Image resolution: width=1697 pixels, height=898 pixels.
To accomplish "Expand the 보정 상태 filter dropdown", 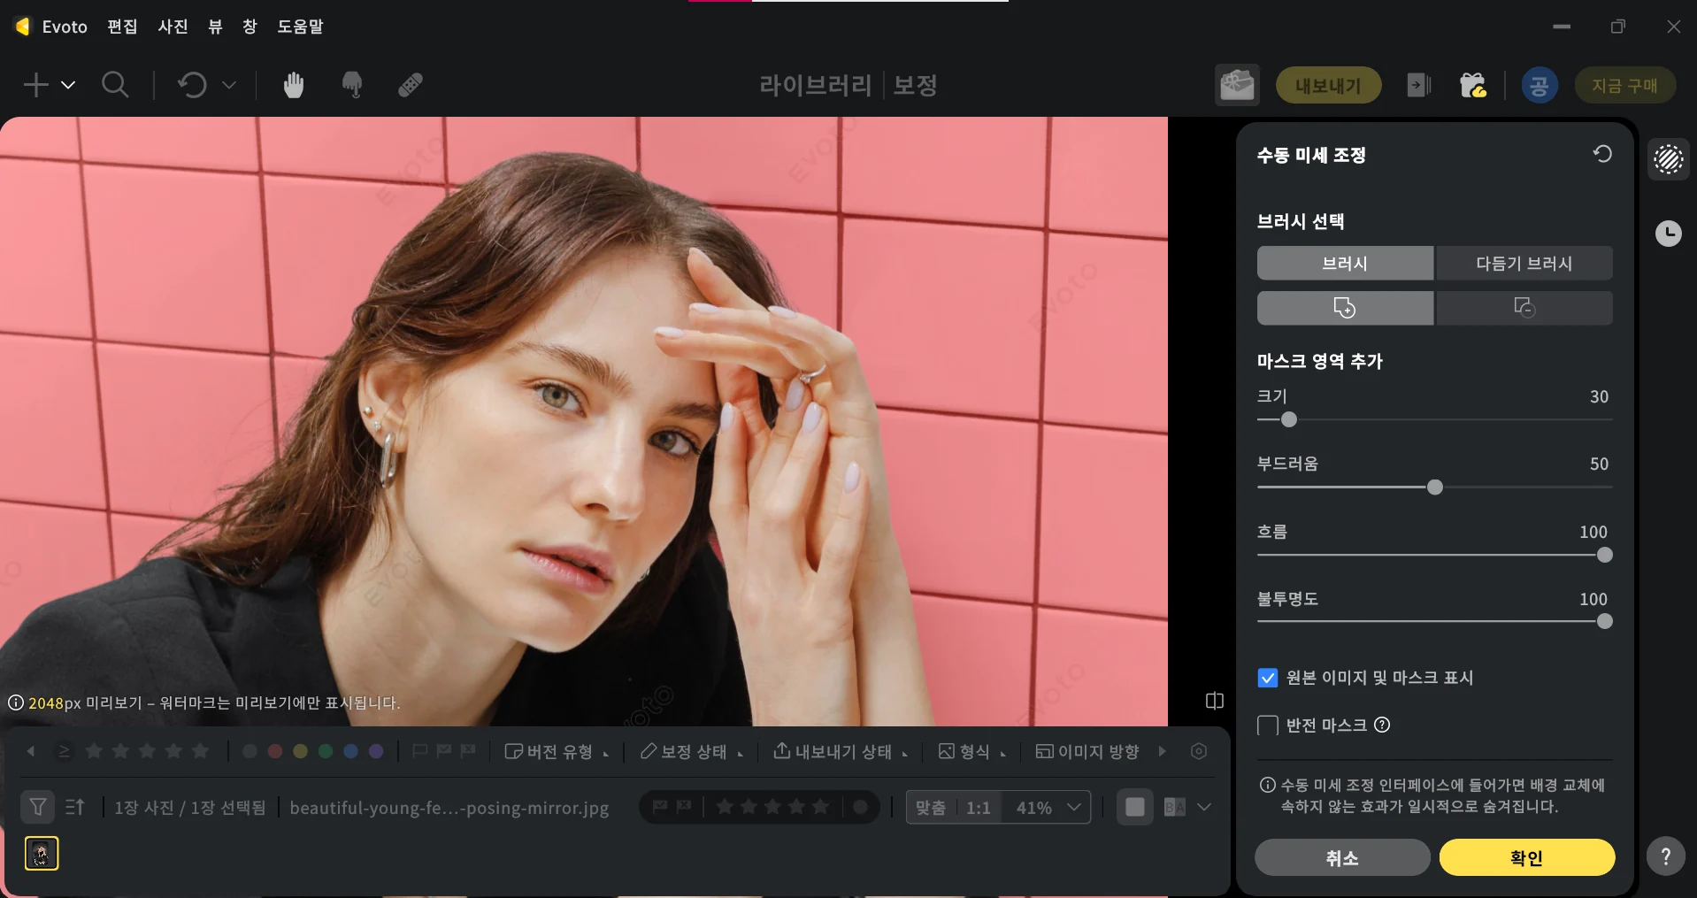I will tap(692, 751).
